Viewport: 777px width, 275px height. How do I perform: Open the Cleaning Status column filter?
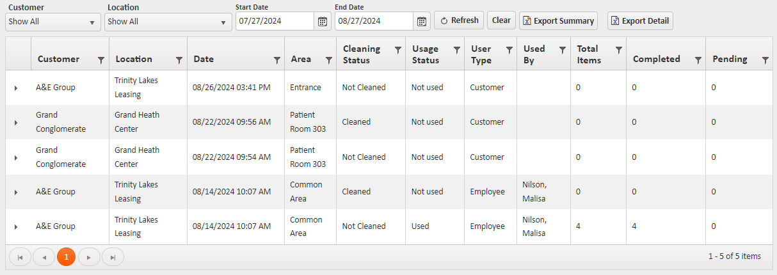pyautogui.click(x=397, y=49)
